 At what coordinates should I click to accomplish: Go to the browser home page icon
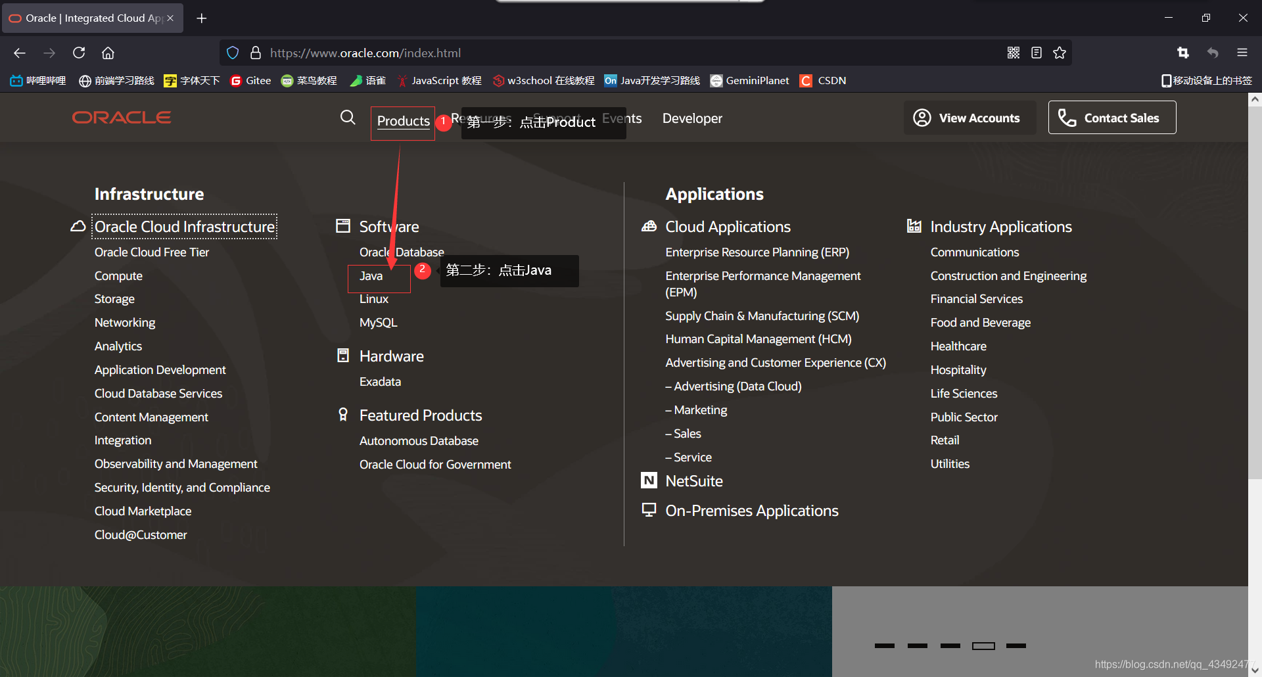click(108, 53)
